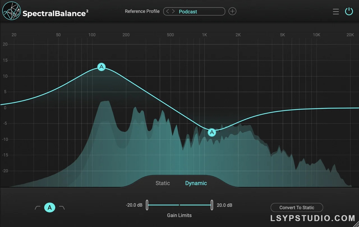Toggle the plugin power button

(x=349, y=11)
